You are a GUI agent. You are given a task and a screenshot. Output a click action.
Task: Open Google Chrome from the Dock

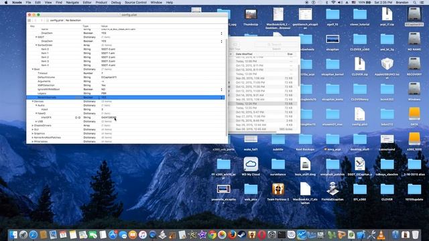click(x=212, y=234)
